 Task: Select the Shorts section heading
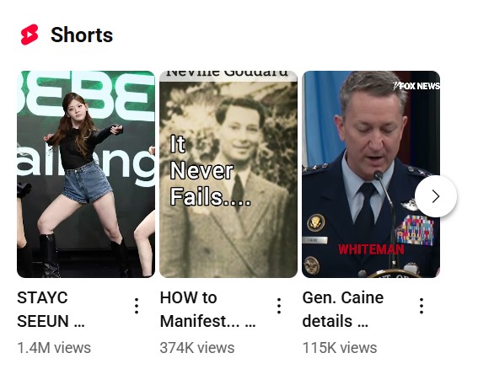(82, 35)
